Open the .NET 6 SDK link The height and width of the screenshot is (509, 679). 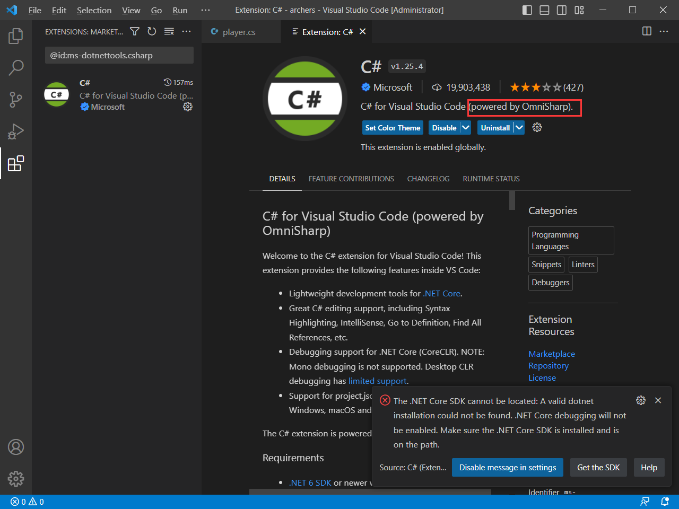tap(310, 482)
